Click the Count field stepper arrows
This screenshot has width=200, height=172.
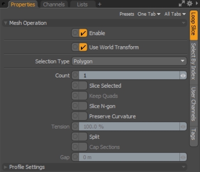183,75
